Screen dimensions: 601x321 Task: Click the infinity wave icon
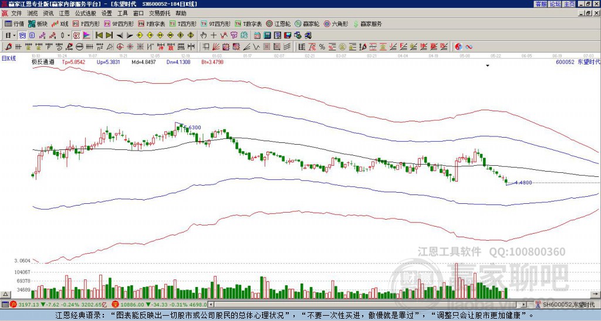point(468,47)
